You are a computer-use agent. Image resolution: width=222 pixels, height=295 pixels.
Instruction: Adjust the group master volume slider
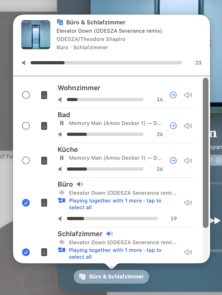106,63
